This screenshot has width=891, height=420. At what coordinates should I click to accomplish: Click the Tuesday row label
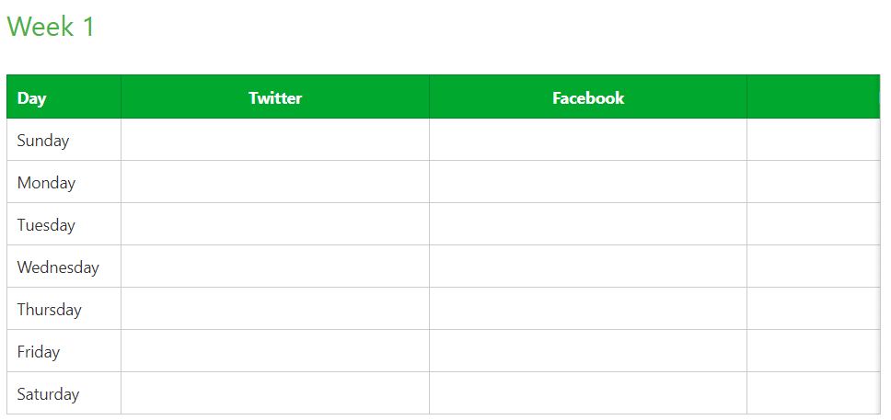pos(46,225)
